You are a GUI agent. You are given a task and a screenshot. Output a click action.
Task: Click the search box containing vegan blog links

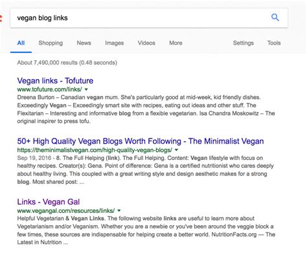coord(149,18)
